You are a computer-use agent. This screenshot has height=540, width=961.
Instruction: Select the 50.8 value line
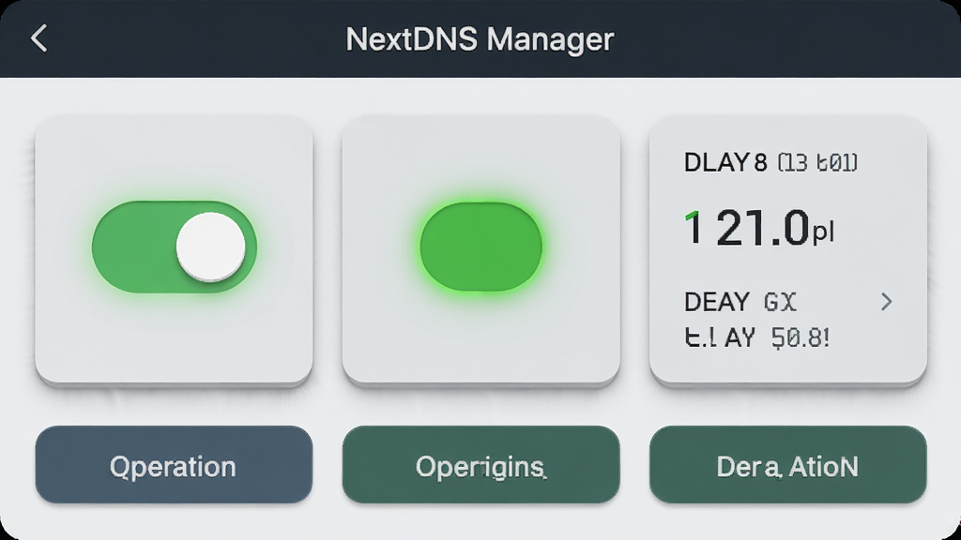pos(757,337)
